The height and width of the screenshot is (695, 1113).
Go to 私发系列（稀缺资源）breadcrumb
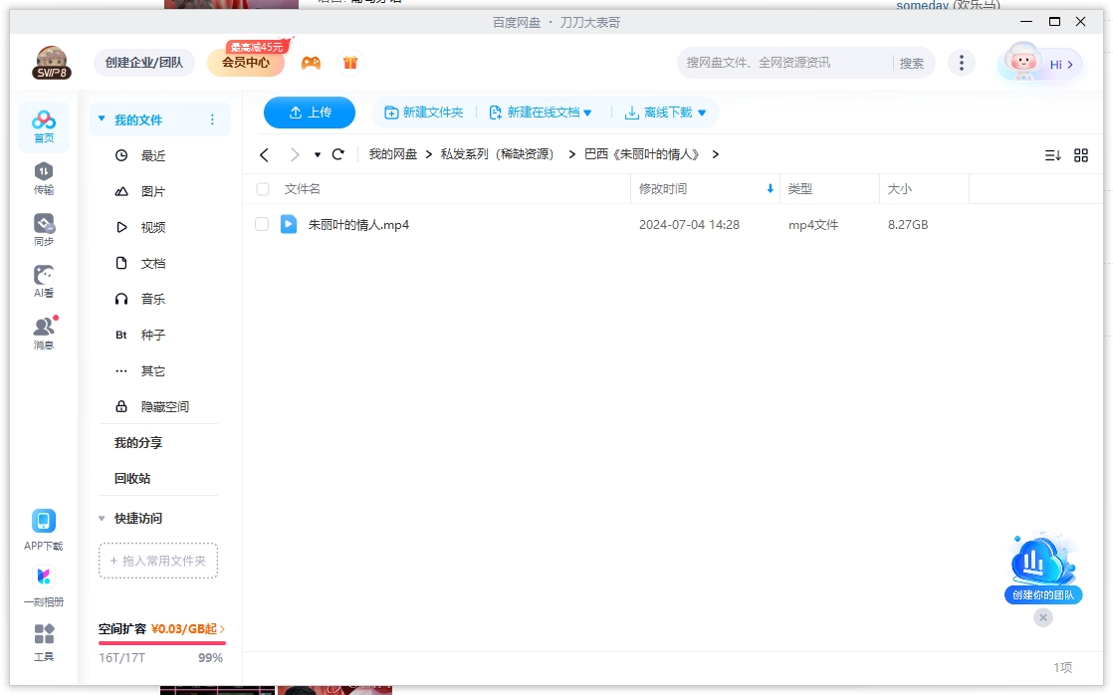pyautogui.click(x=497, y=154)
